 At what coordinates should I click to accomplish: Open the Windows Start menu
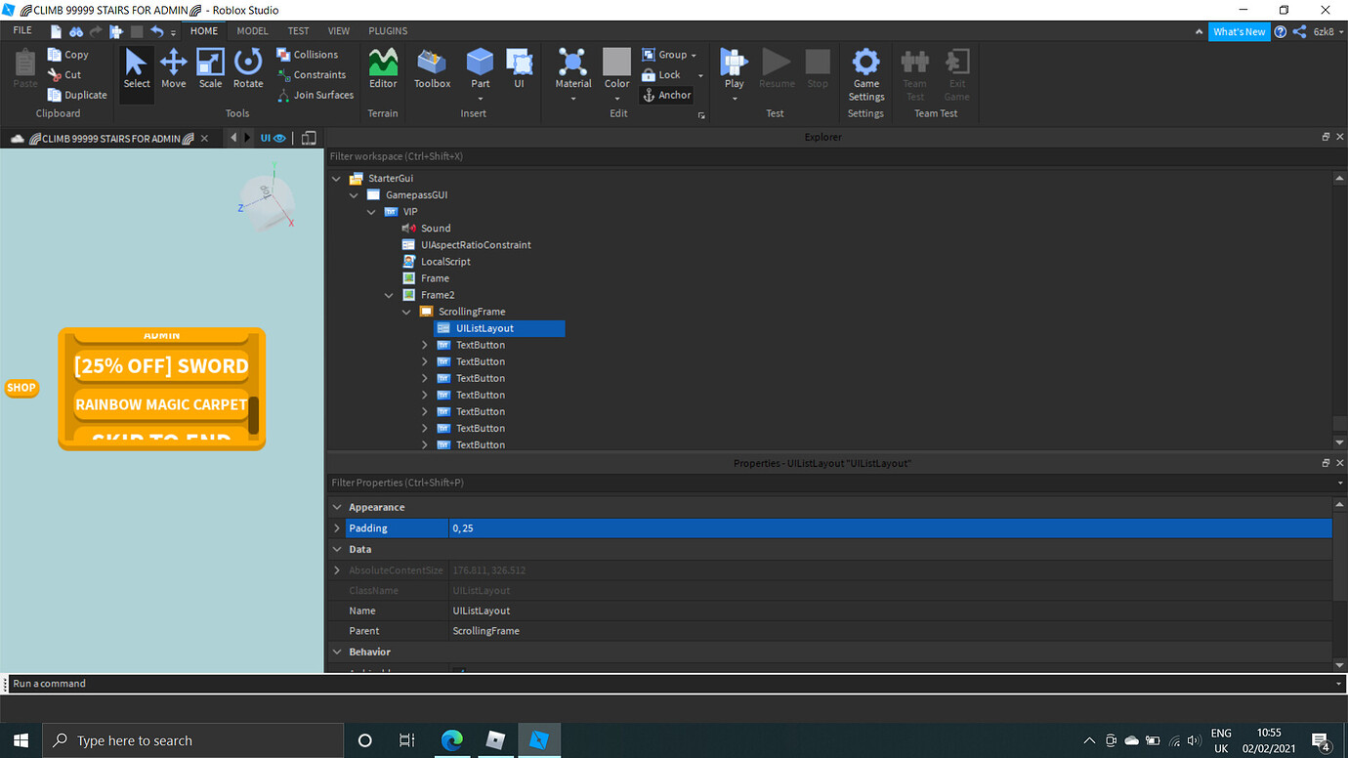[x=21, y=740]
